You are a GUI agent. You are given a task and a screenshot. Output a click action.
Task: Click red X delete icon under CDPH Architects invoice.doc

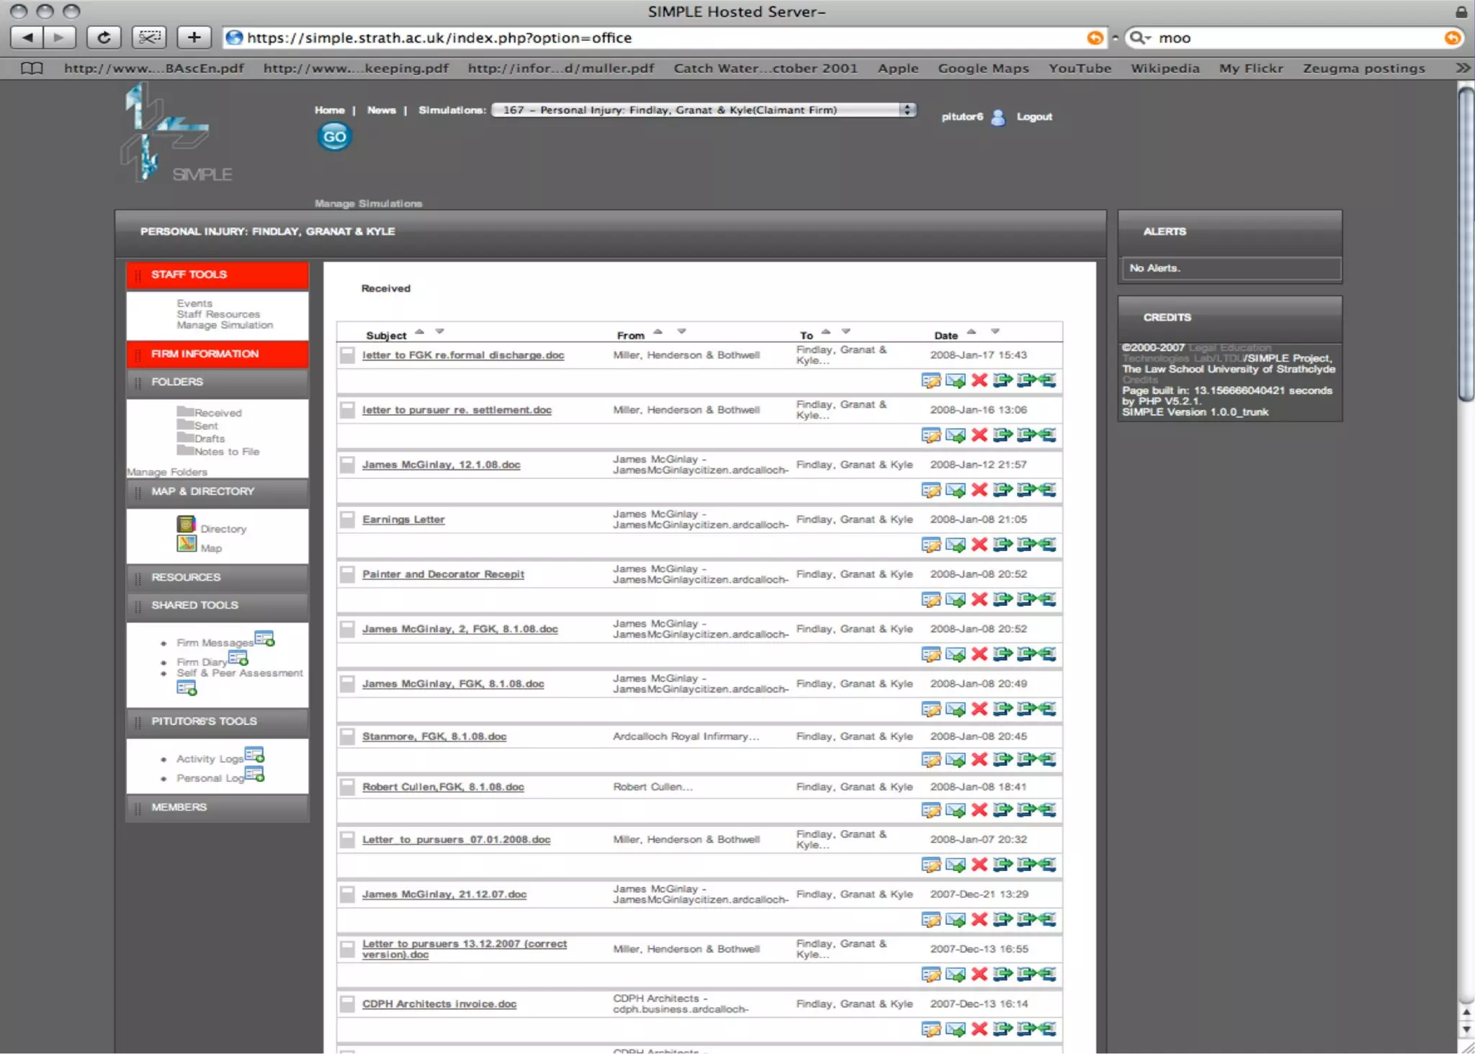pos(979,1029)
